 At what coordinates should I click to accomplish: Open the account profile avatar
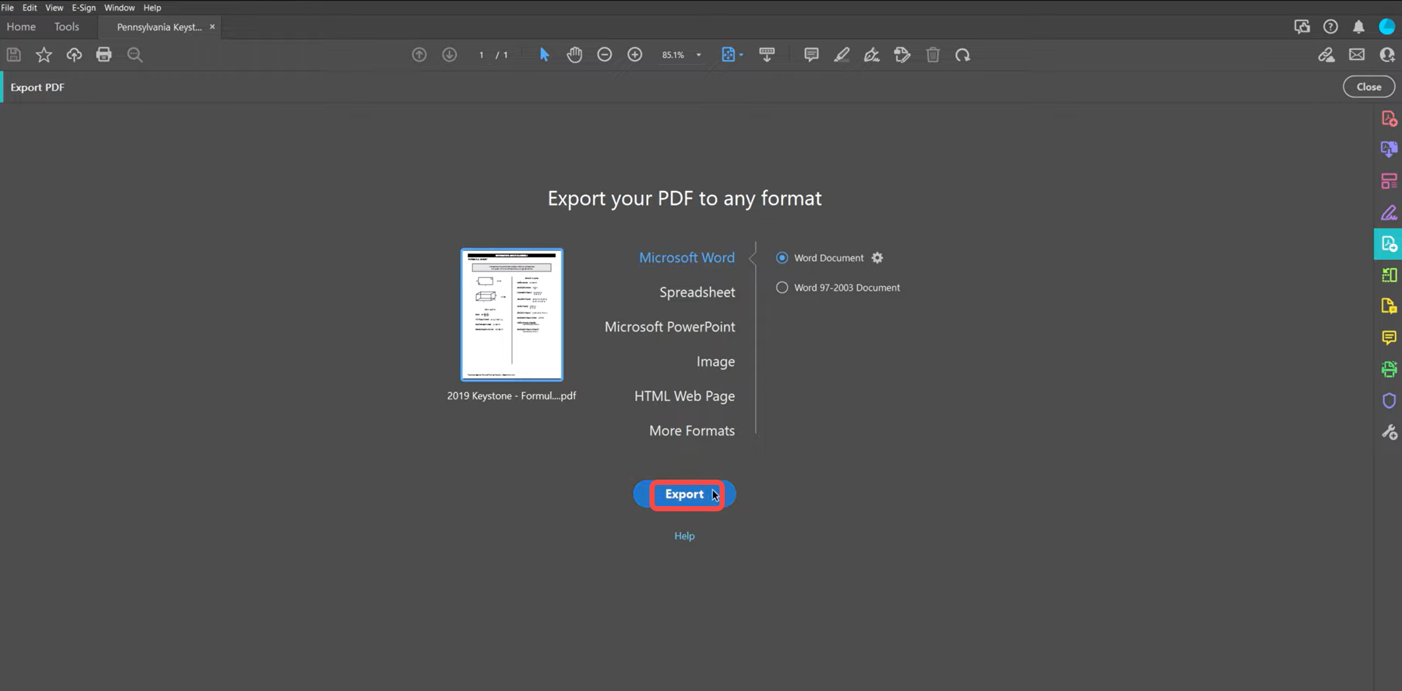pos(1387,26)
